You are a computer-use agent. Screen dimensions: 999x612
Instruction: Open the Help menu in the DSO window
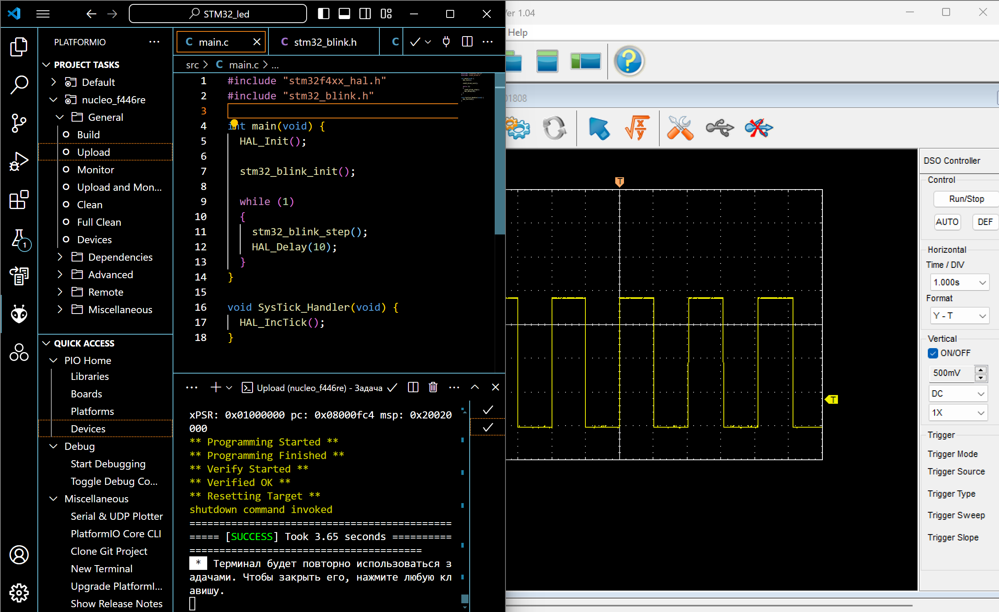pyautogui.click(x=518, y=33)
